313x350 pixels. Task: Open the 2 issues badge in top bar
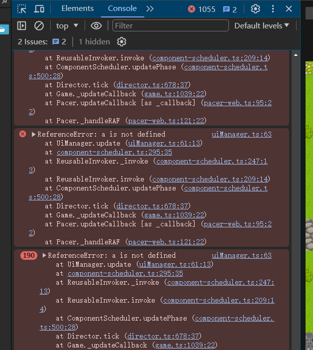click(x=230, y=9)
